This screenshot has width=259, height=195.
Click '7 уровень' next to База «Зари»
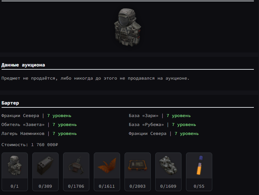[x=179, y=116]
